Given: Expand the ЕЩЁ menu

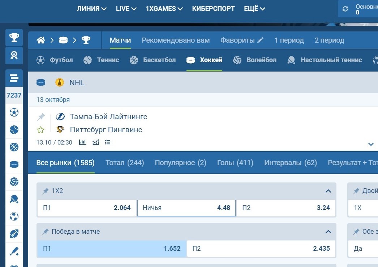Looking at the screenshot, I should pyautogui.click(x=254, y=9).
